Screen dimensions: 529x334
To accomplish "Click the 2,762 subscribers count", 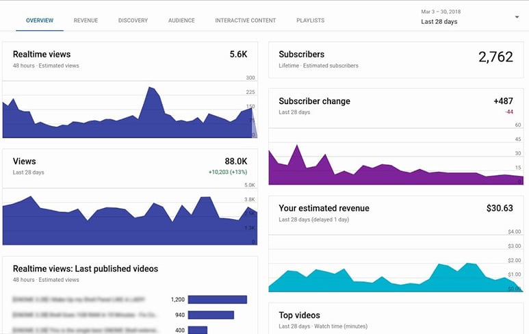I will [x=496, y=57].
